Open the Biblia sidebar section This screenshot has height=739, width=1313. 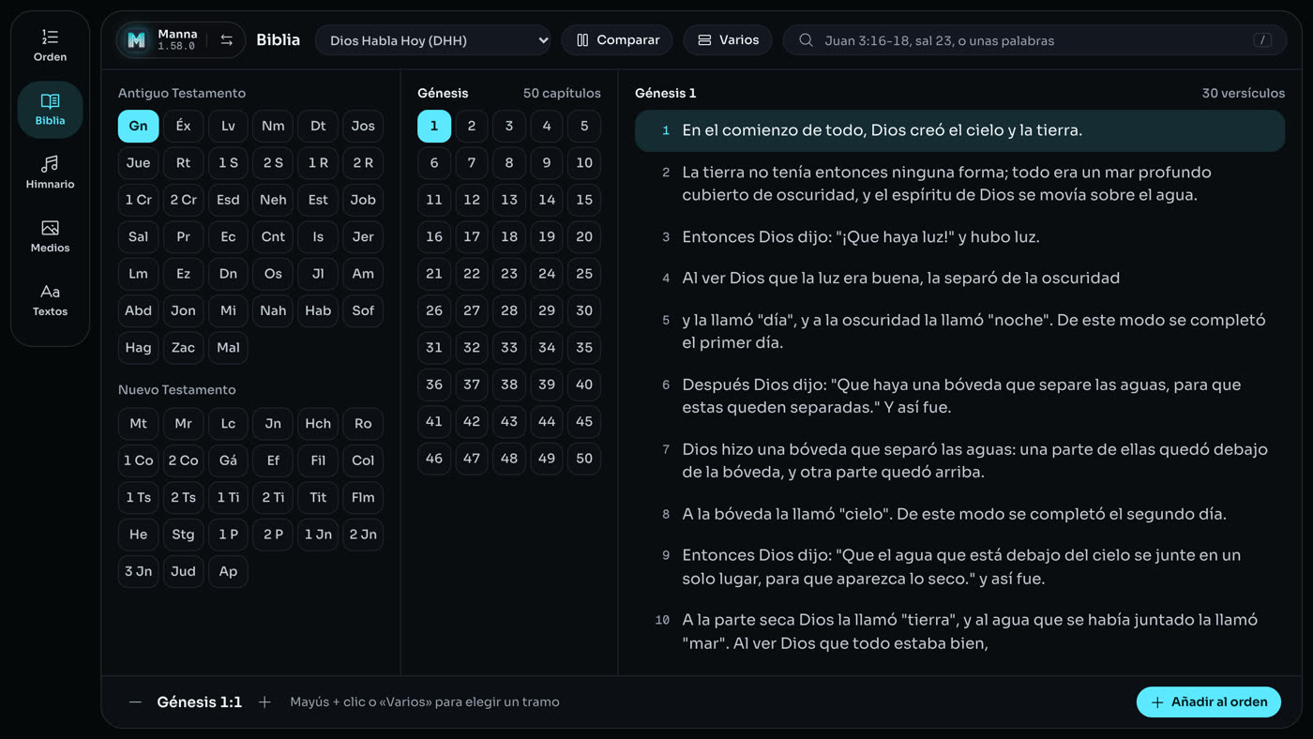[50, 110]
